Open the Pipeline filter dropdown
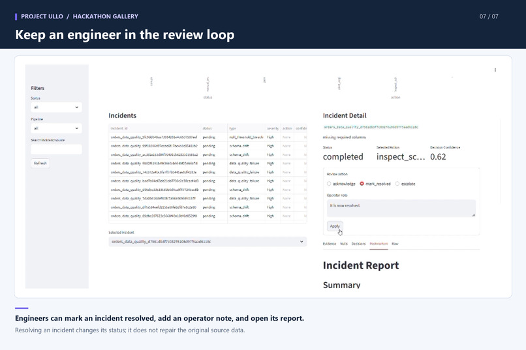The image size is (526, 350). 56,128
